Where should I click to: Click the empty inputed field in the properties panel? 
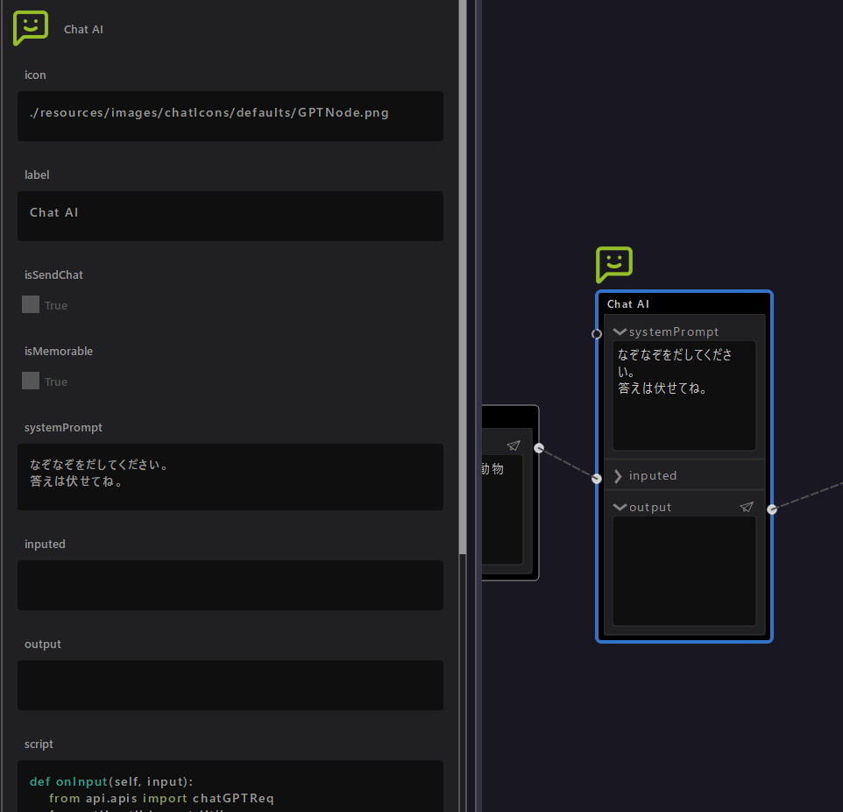(230, 586)
